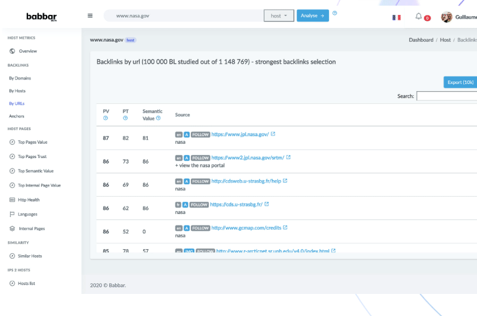Screen dimensions: 477x316
Task: Open https://www2.jpl.nasa.gov/srtm/ source link
Action: pos(247,157)
